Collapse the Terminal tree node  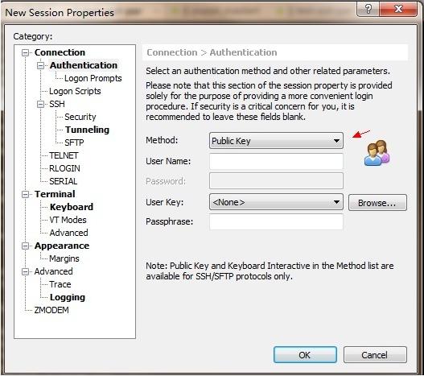pyautogui.click(x=25, y=194)
